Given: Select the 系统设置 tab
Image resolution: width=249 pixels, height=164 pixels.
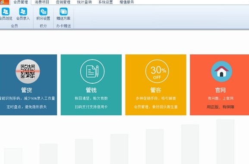Looking at the screenshot, I should (x=106, y=2).
